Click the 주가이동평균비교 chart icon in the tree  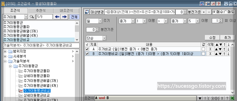click(21, 91)
